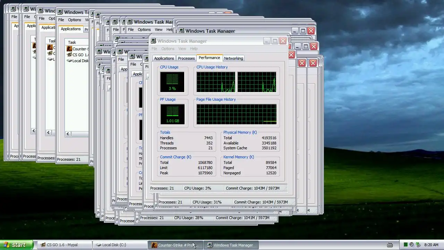Click the 'Totals' group label
Image resolution: width=444 pixels, height=250 pixels.
165,132
